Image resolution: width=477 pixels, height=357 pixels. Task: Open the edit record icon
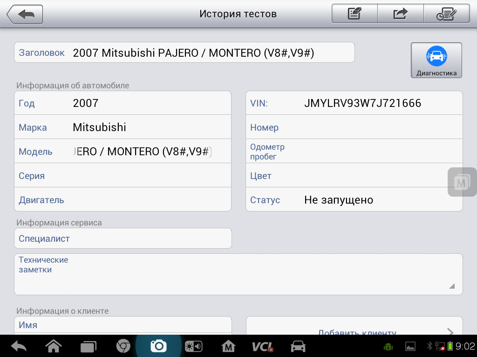(x=354, y=14)
